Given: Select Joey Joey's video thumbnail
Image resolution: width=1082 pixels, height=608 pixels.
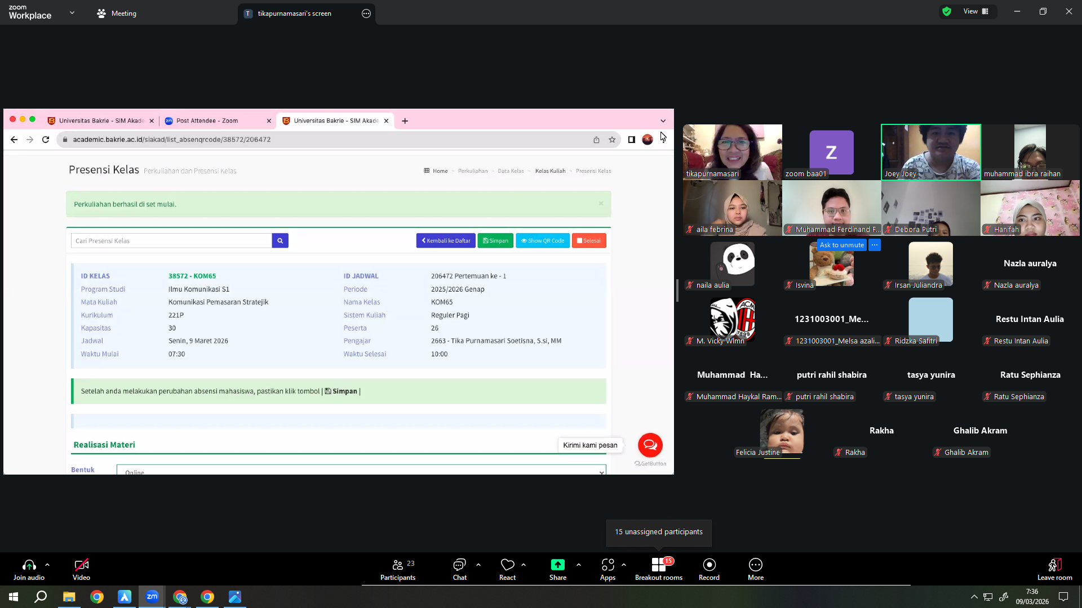Looking at the screenshot, I should tap(930, 152).
